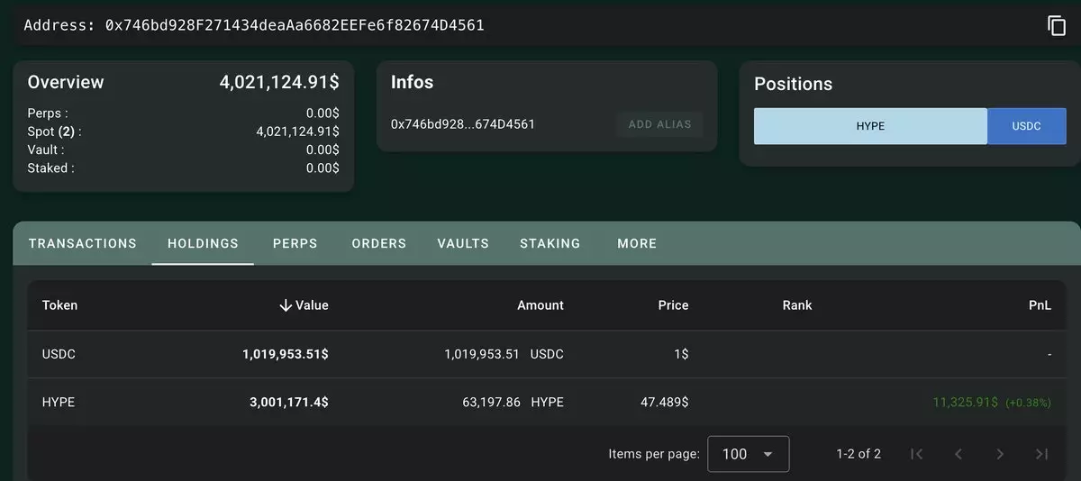This screenshot has height=481, width=1081.
Task: Sort the table by the PnL column header
Action: 1040,305
